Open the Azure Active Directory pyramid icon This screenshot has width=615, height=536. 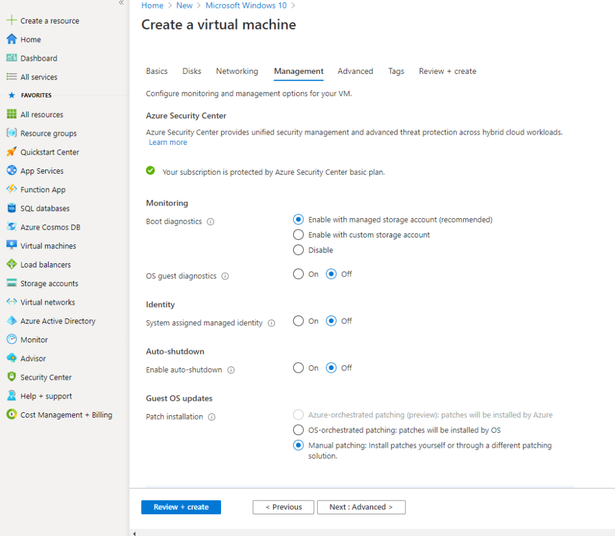coord(12,321)
